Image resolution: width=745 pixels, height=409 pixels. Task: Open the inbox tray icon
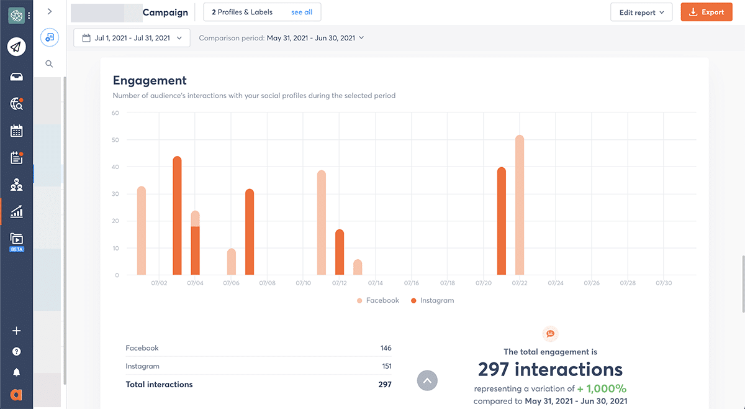pyautogui.click(x=17, y=76)
